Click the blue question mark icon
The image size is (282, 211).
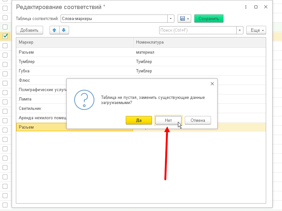pyautogui.click(x=84, y=100)
